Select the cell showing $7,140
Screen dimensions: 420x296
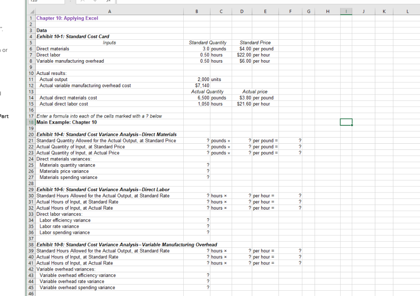196,85
